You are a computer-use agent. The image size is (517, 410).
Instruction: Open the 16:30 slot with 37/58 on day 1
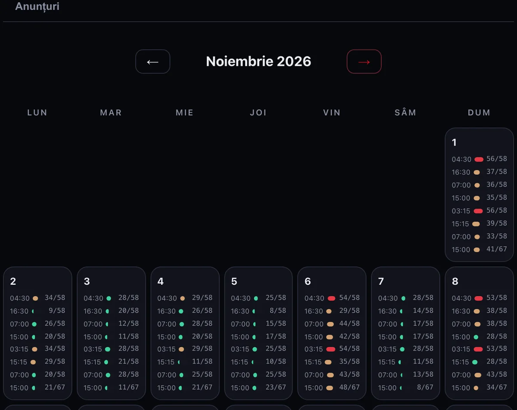[480, 172]
